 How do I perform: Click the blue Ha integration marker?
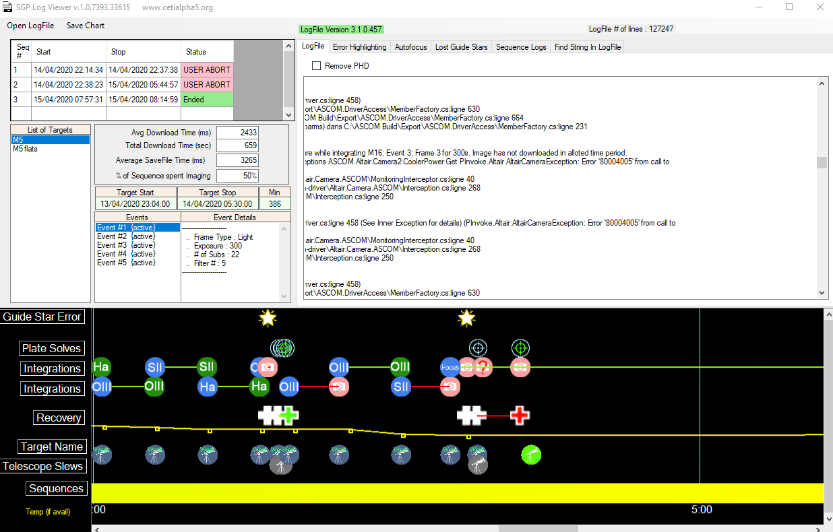[x=208, y=387]
